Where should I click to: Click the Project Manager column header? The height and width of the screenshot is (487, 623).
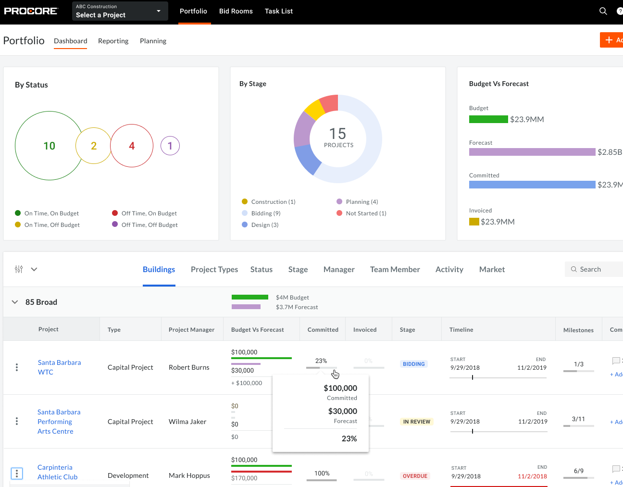pos(192,330)
